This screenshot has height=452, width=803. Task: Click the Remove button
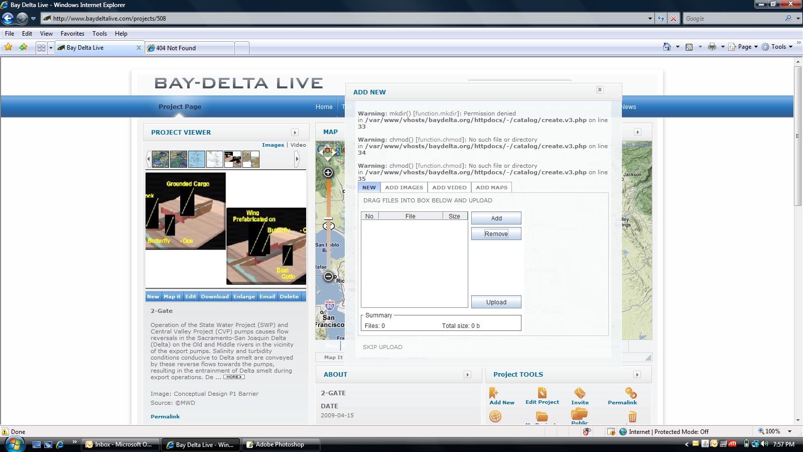click(x=496, y=234)
